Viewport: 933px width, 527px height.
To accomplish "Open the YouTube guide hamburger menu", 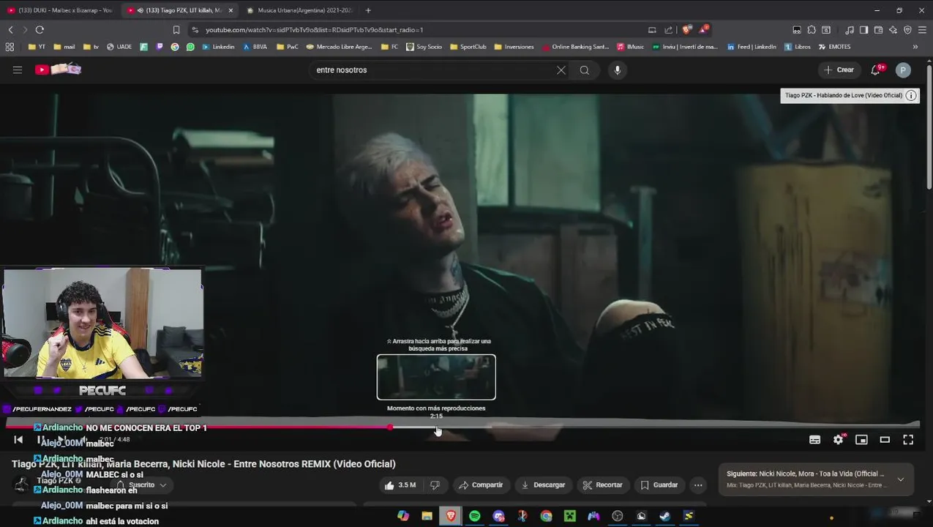I will [18, 70].
